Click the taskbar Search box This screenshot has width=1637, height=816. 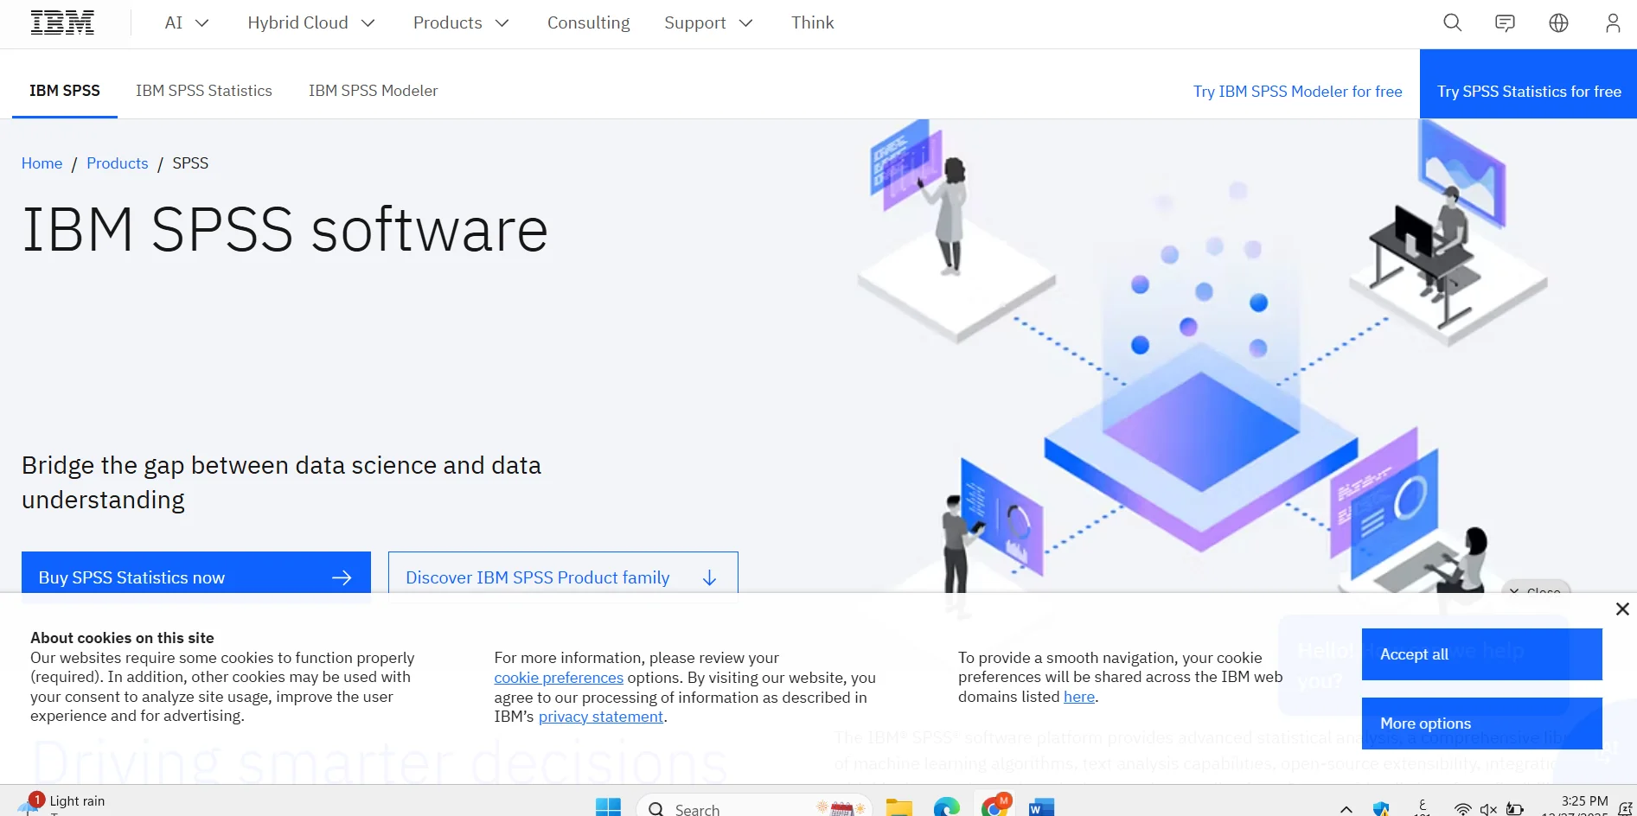click(754, 807)
